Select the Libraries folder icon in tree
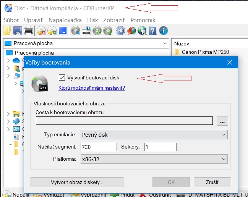Image resolution: width=248 pixels, height=197 pixels. 16,114
